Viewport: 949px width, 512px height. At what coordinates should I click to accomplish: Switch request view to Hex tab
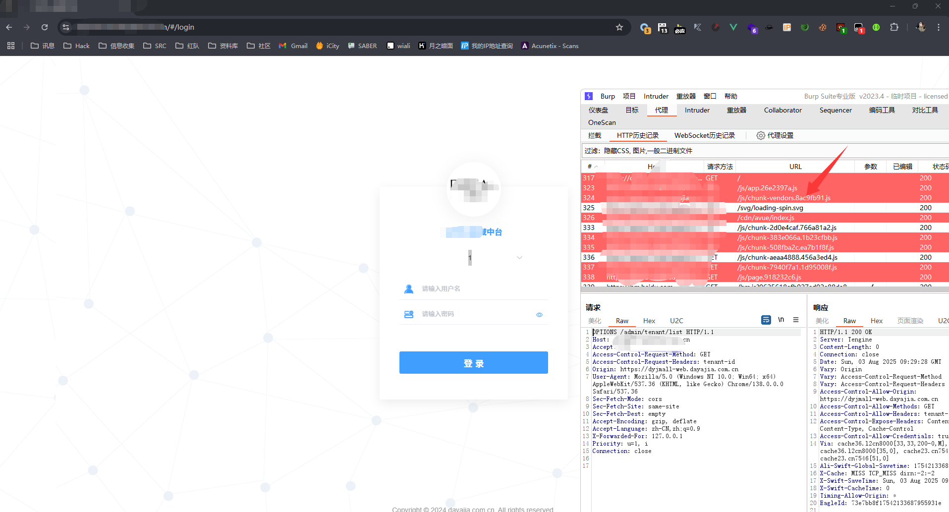649,321
